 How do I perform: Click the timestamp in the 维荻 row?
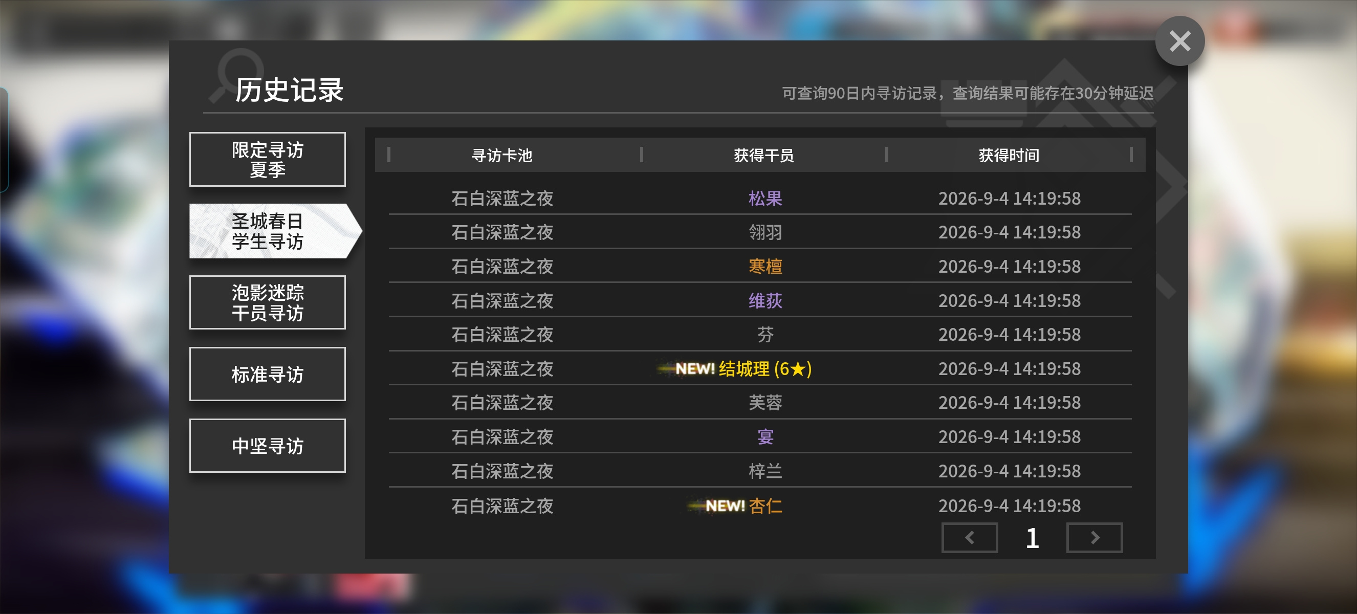coord(1009,301)
